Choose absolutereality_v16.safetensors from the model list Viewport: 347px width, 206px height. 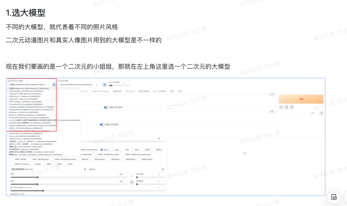(x=26, y=91)
